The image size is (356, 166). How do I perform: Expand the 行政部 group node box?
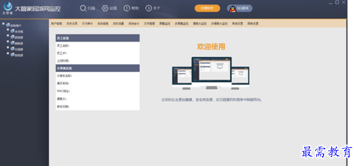tap(8, 47)
